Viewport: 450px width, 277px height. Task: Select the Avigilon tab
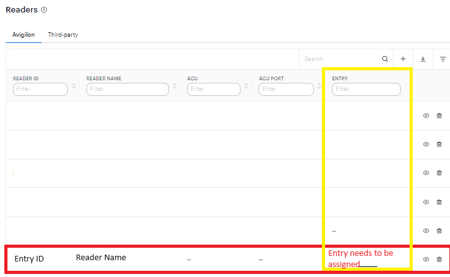24,35
